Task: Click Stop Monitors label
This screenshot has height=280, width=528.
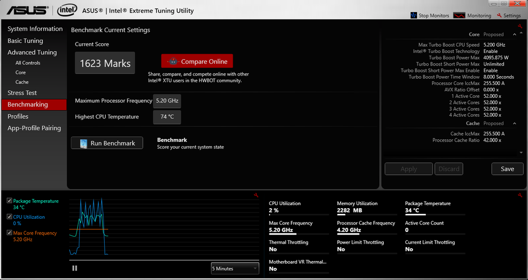Action: (x=434, y=15)
